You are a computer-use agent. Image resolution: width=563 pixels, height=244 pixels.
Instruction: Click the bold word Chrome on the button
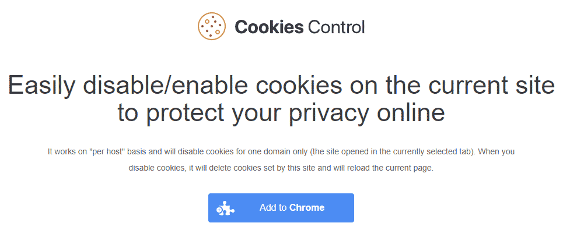coord(307,208)
